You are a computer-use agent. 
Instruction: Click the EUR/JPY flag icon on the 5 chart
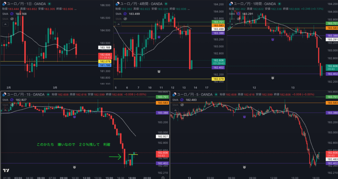pos(174,94)
